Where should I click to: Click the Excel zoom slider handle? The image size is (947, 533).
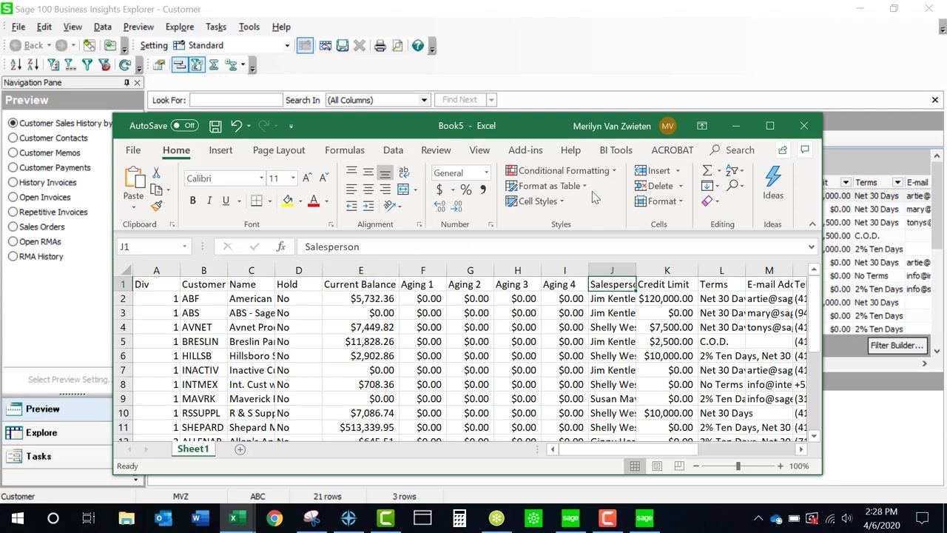(x=738, y=466)
